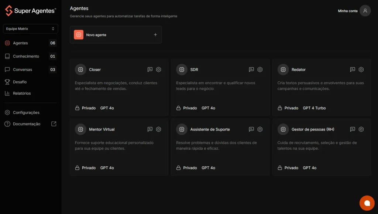Open the orange chat support bubble
Viewport: 378px width, 214px height.
point(367,203)
